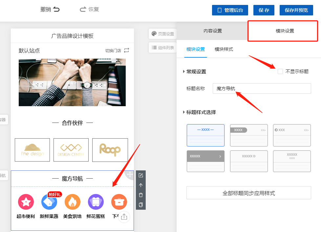Move module up with arrow icon

tap(141, 185)
